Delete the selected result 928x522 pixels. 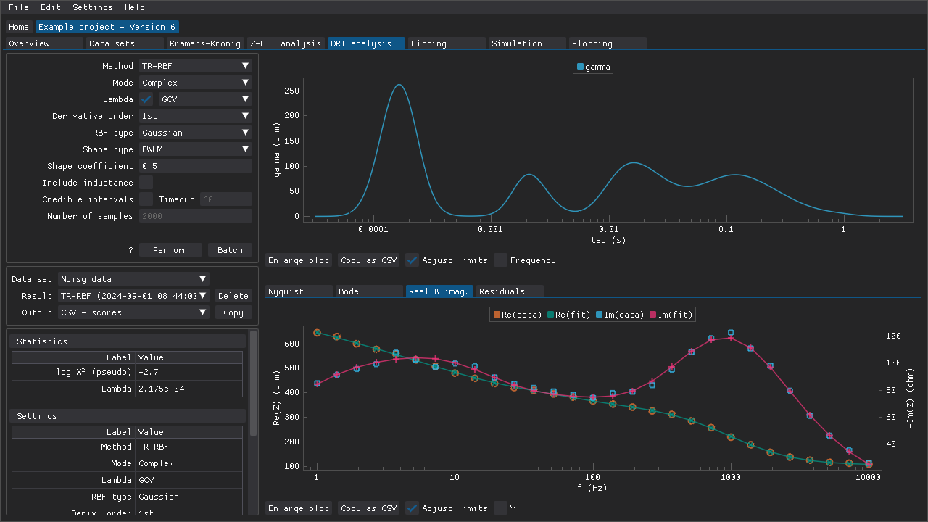[x=233, y=296]
